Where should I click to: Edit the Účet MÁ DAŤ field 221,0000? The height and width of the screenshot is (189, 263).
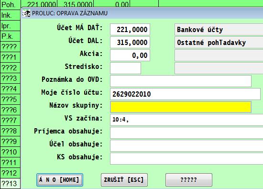click(130, 30)
